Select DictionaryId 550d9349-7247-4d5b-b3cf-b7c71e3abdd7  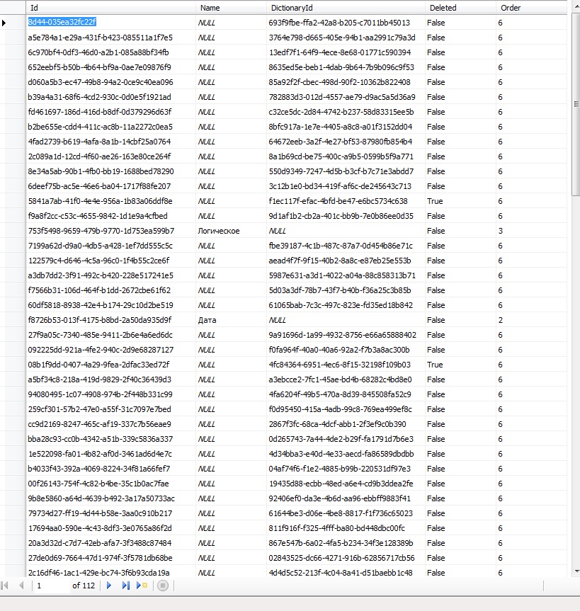pyautogui.click(x=346, y=171)
